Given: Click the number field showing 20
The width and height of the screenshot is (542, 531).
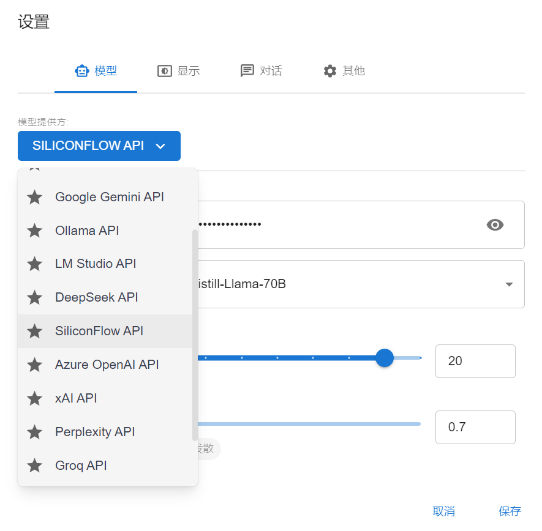Looking at the screenshot, I should (x=475, y=361).
